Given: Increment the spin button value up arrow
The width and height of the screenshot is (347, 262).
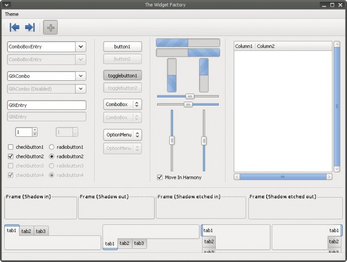Looking at the screenshot, I should (x=35, y=130).
